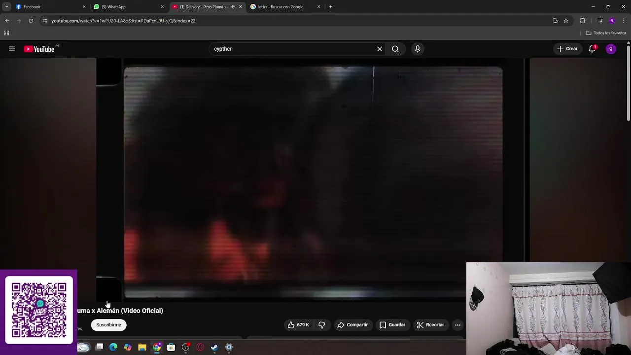Image resolution: width=631 pixels, height=355 pixels.
Task: Reload the current page
Action: coord(31,21)
